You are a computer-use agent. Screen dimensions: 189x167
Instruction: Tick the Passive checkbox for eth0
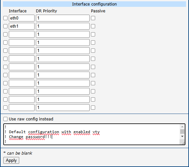(93, 18)
